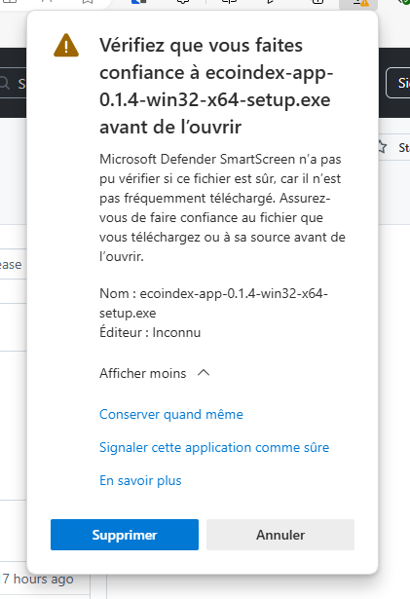Image resolution: width=410 pixels, height=599 pixels.
Task: Click the partially visible Sign in button
Action: tap(398, 83)
